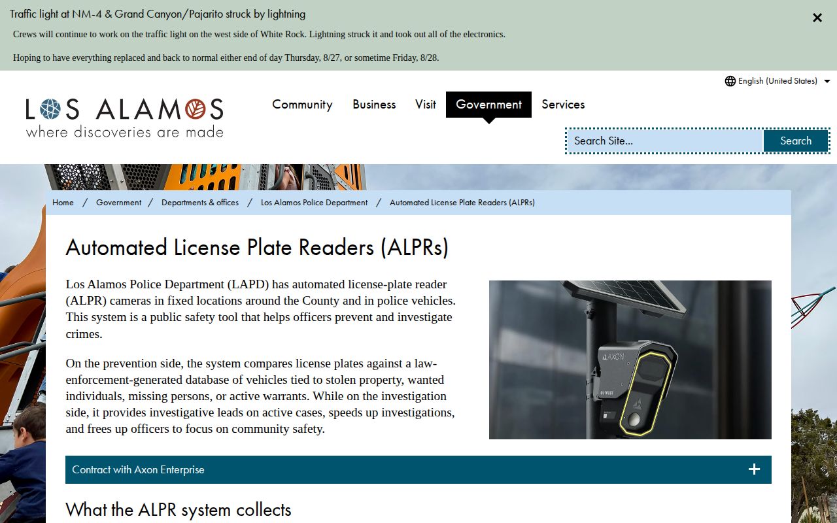
Task: Click the plus icon on Axon contract bar
Action: 754,469
